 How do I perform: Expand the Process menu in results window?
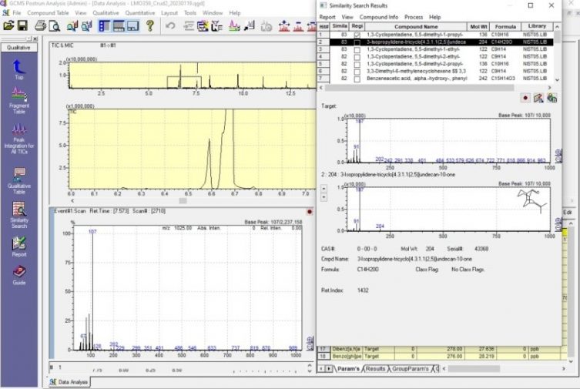coord(413,16)
